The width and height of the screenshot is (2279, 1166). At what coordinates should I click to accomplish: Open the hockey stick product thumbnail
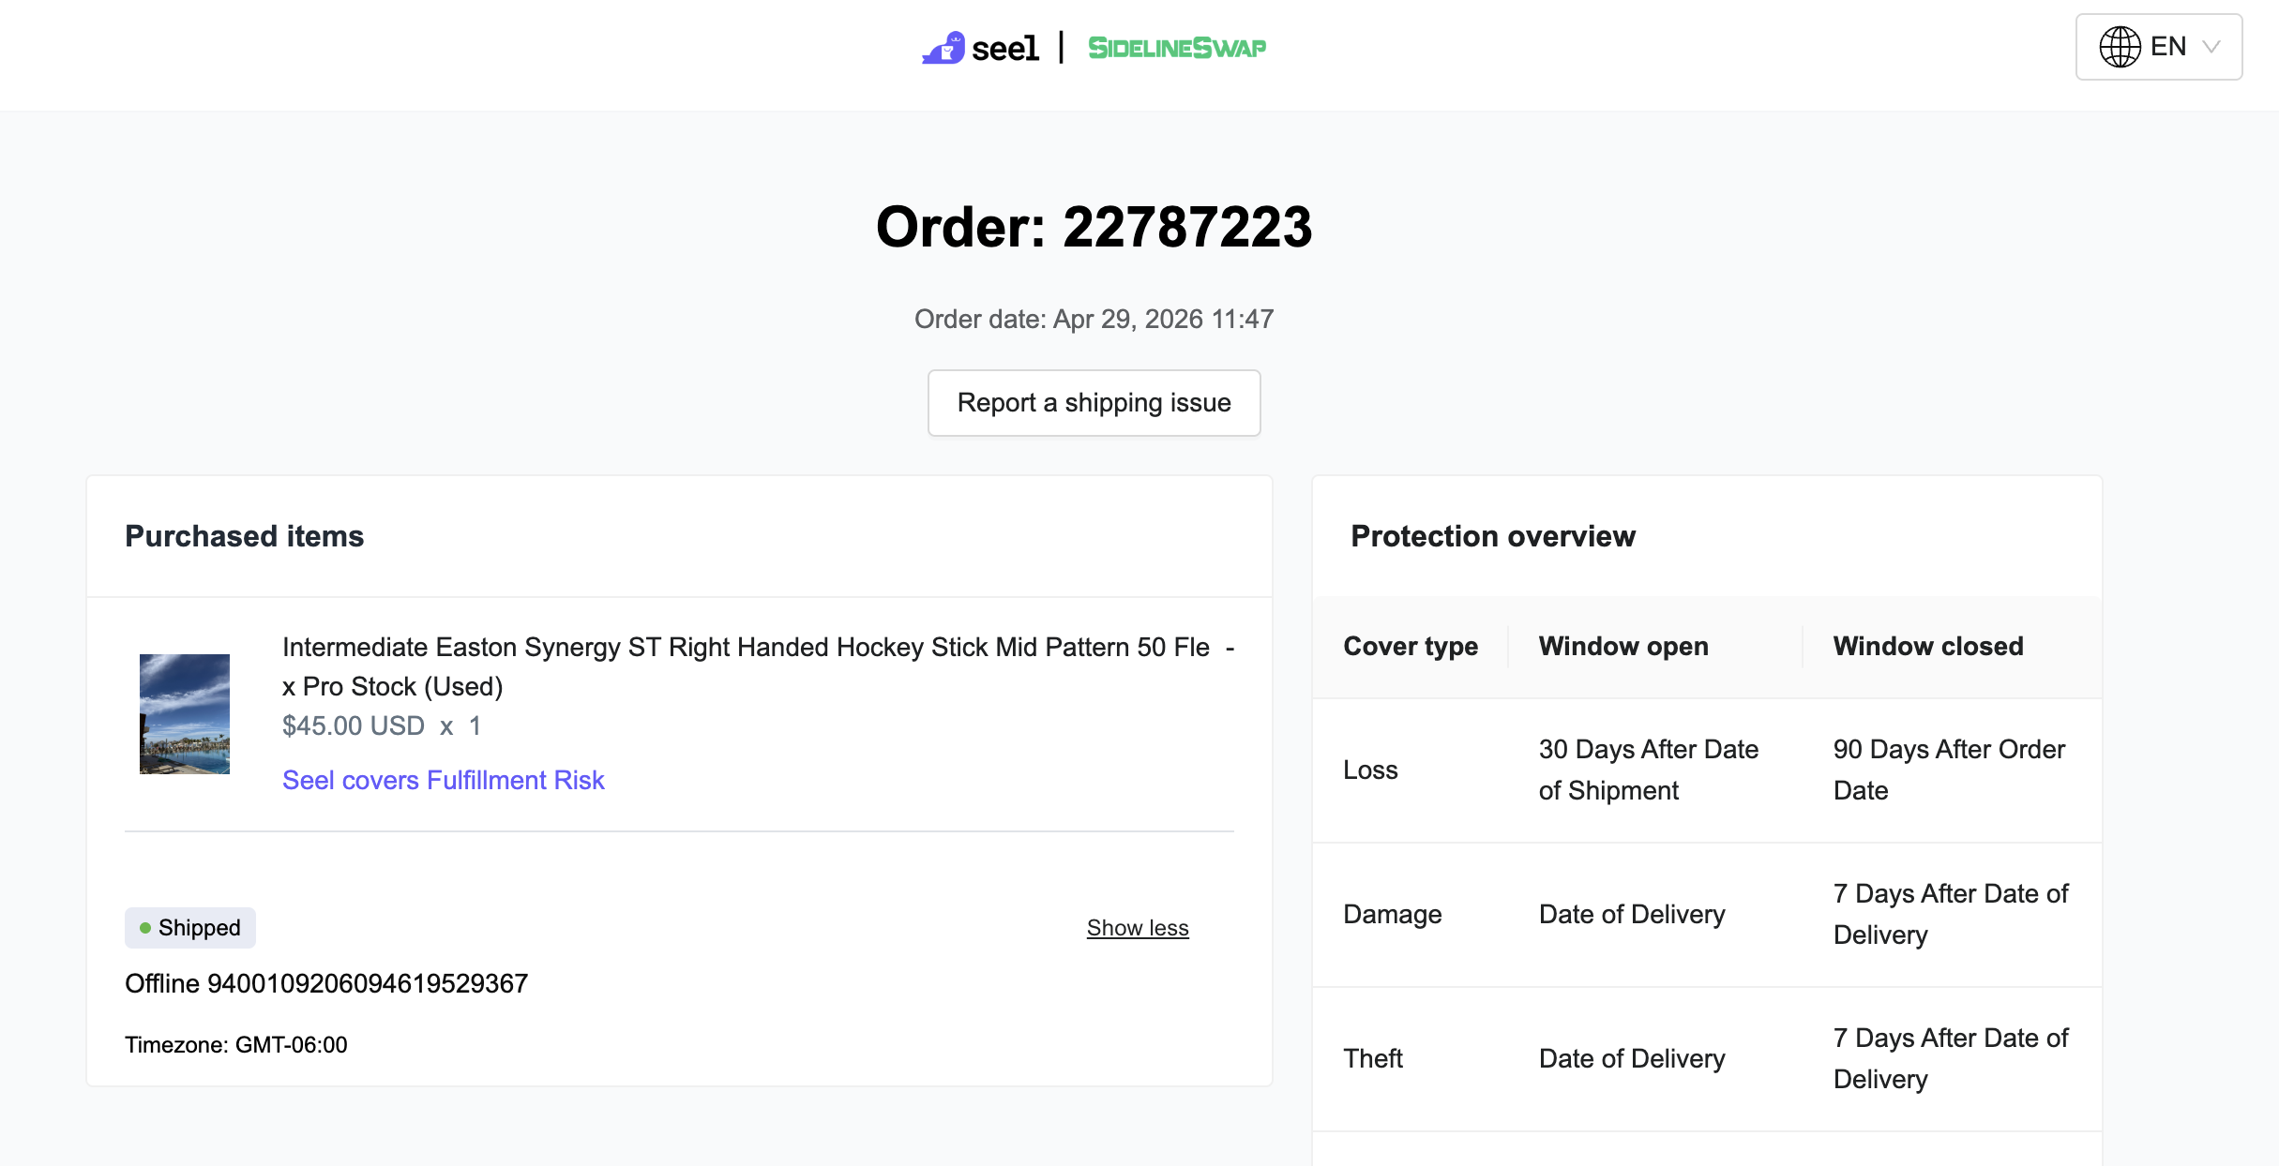(185, 714)
